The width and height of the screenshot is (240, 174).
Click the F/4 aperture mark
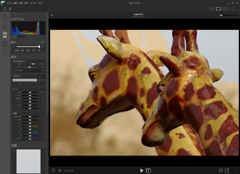click(x=28, y=50)
